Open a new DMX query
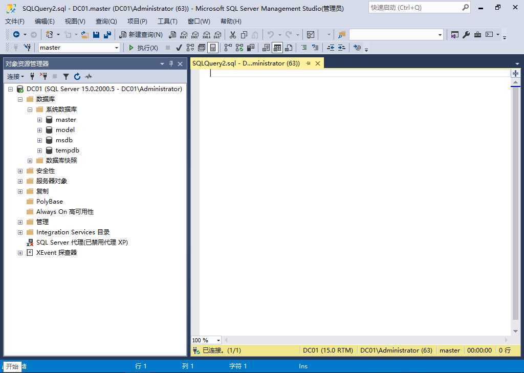 [195, 34]
